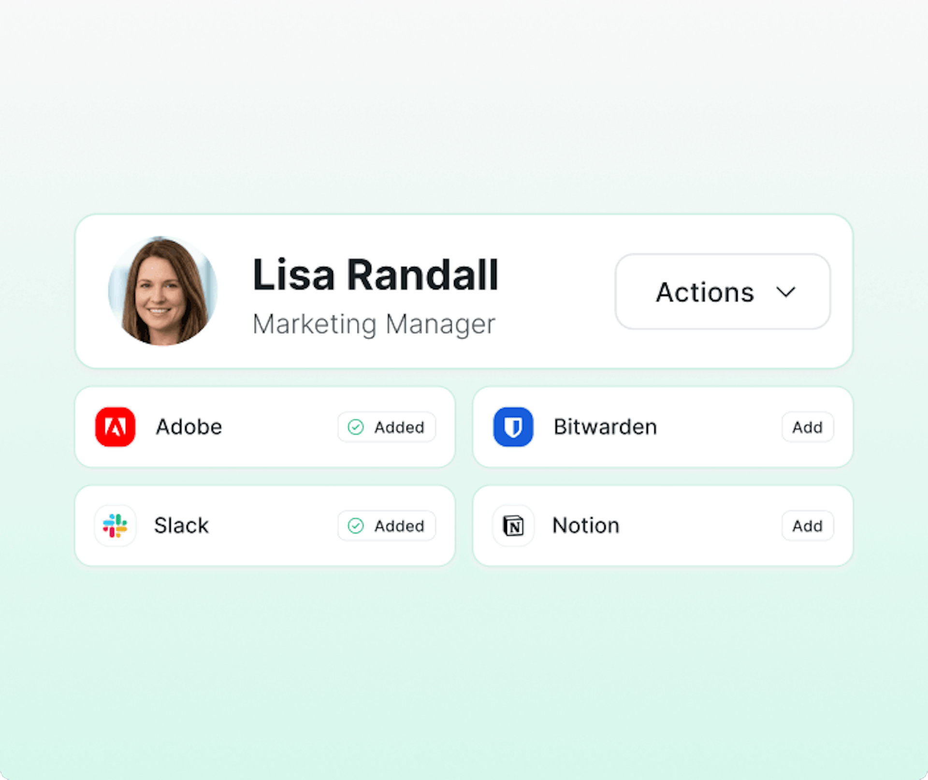Click the Lisa Randall name heading

(376, 275)
